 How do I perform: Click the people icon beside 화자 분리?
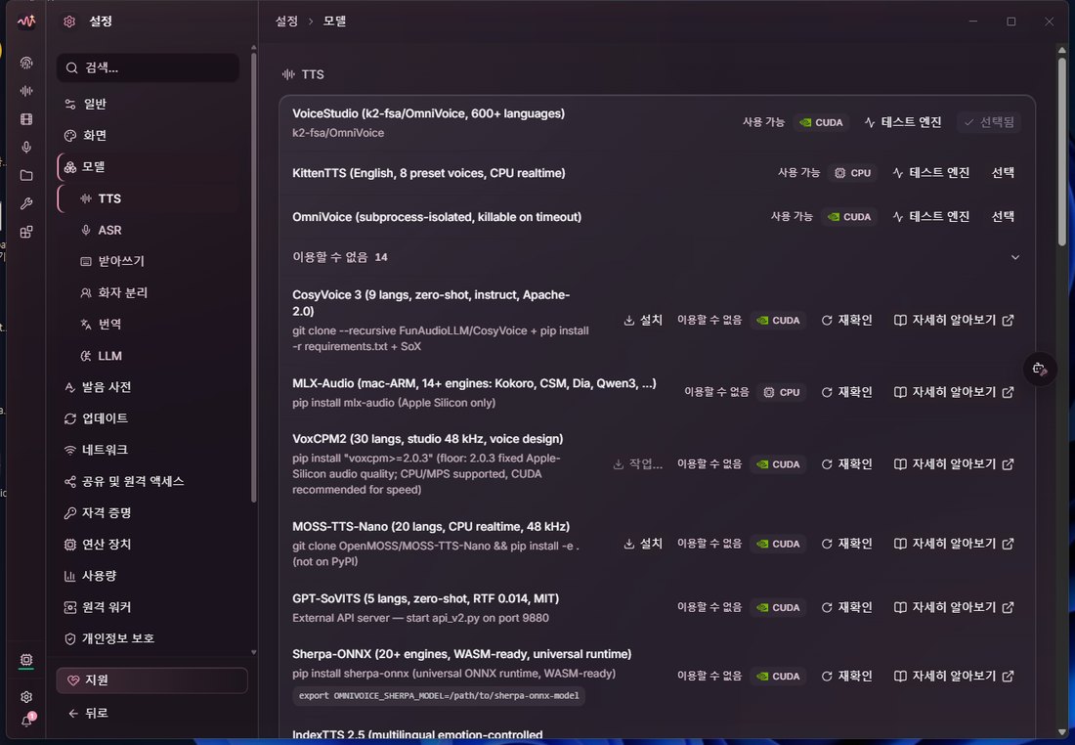click(86, 293)
